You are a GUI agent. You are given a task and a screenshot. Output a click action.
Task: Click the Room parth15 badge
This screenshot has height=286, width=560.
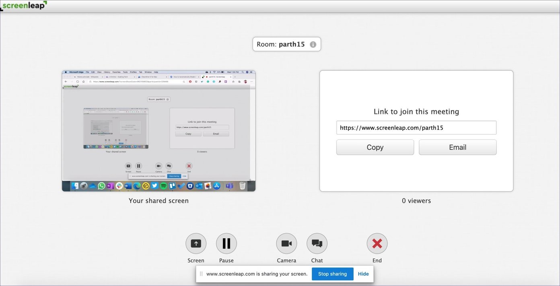click(284, 44)
